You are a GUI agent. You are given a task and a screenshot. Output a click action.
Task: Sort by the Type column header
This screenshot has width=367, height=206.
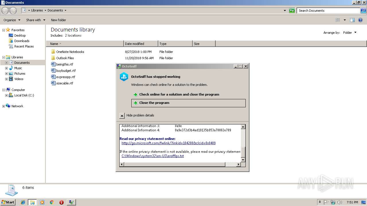175,44
